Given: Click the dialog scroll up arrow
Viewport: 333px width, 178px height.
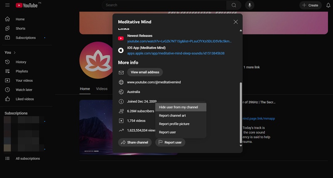Looking at the screenshot, I should [x=241, y=30].
